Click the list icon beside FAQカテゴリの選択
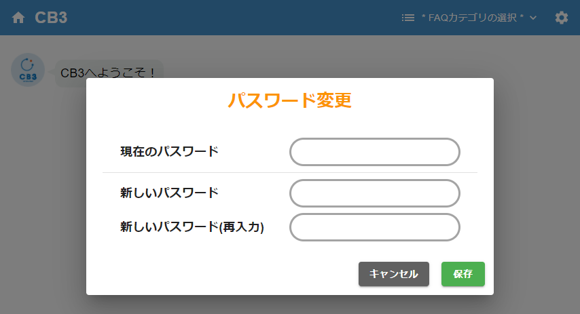The height and width of the screenshot is (314, 580). (x=408, y=18)
